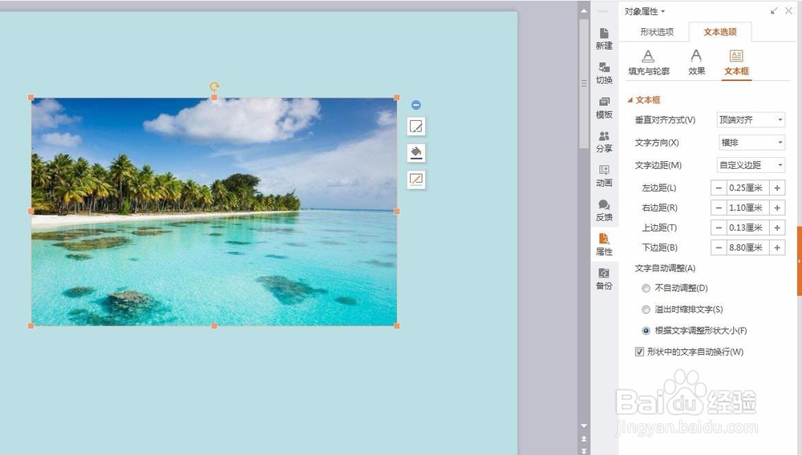Screen dimensions: 802x455
Task: Open the 文字边距 dropdown
Action: pyautogui.click(x=751, y=165)
